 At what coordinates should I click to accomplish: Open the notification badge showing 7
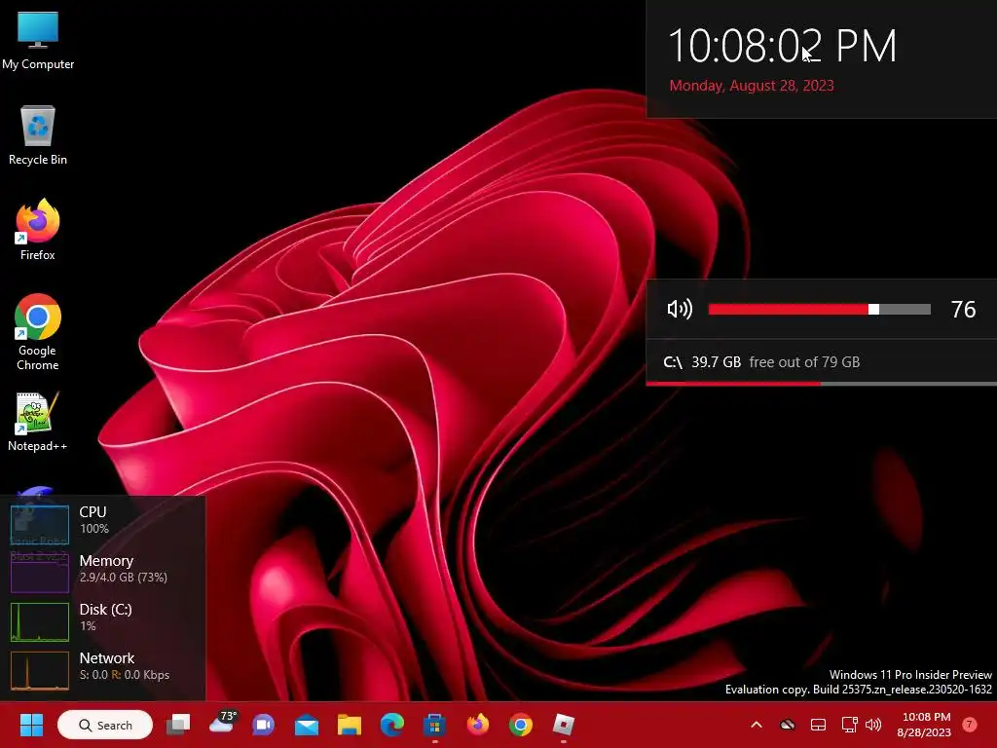point(969,725)
